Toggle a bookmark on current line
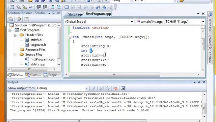The height and width of the screenshot is (122, 216). [67, 7]
